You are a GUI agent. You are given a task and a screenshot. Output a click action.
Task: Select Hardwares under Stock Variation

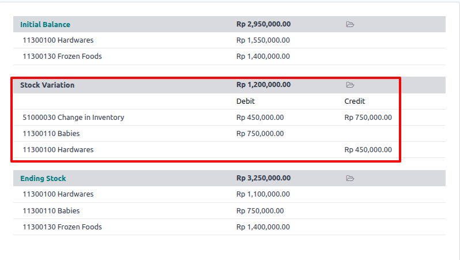pos(58,149)
